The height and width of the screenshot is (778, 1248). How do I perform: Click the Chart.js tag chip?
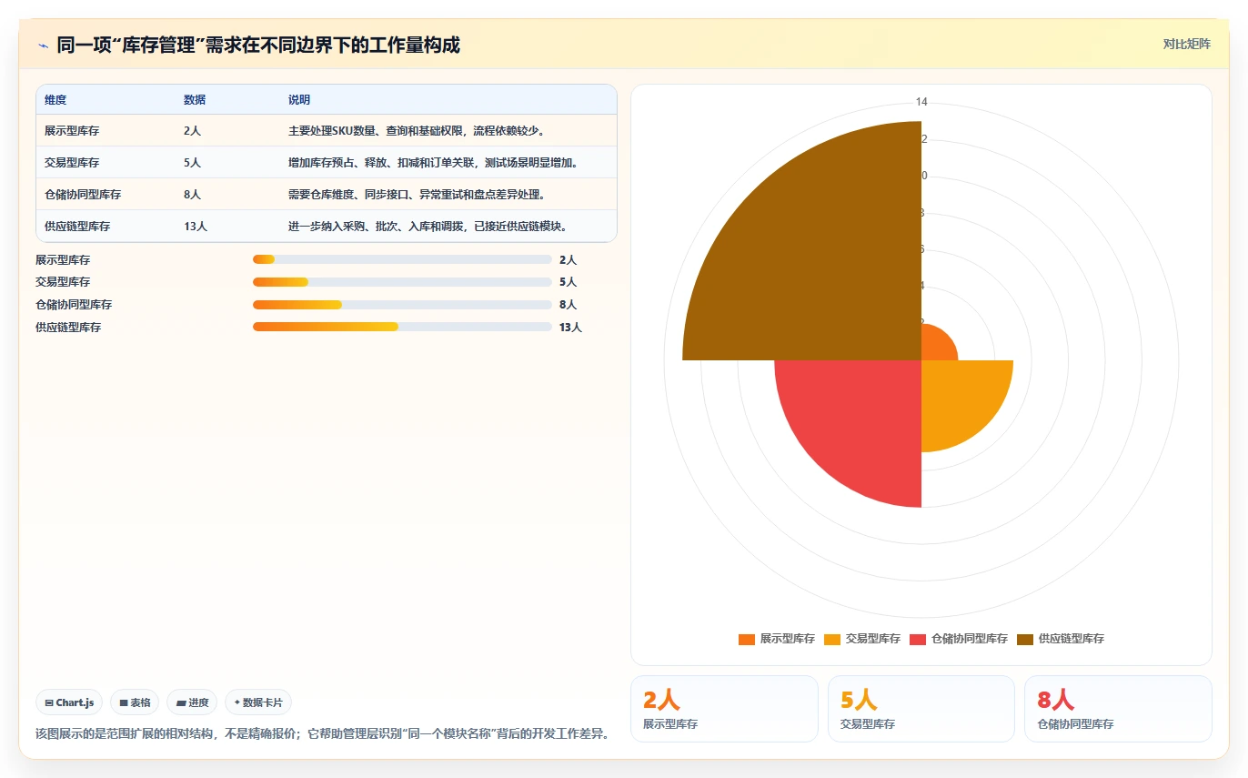pos(69,702)
